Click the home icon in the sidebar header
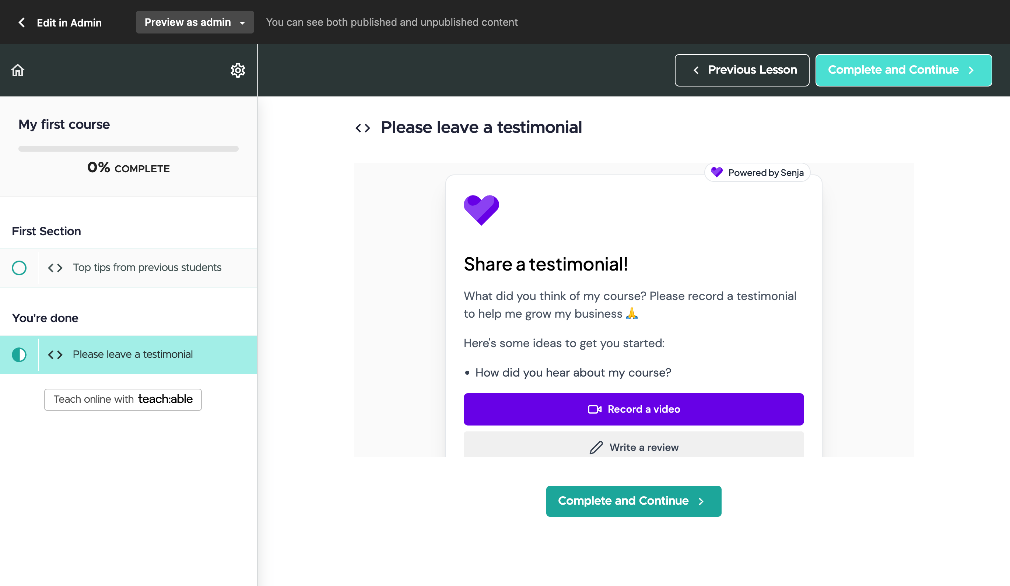Screen dimensions: 1010x586 [x=18, y=70]
